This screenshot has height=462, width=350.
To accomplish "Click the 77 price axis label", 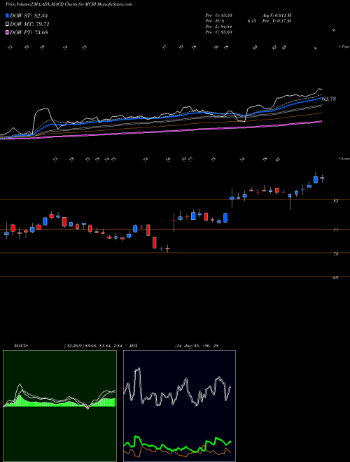I will 336,230.
